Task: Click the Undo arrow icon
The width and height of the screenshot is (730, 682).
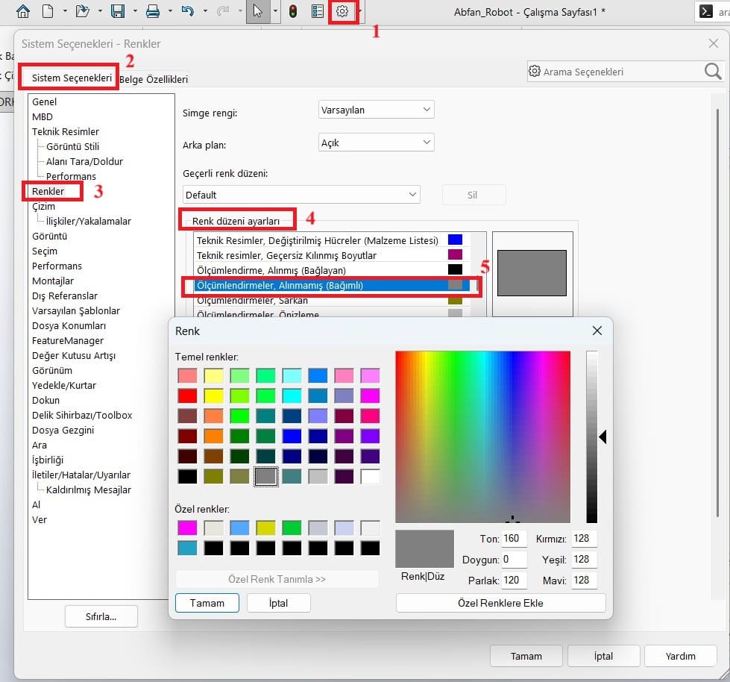Action: click(x=187, y=10)
